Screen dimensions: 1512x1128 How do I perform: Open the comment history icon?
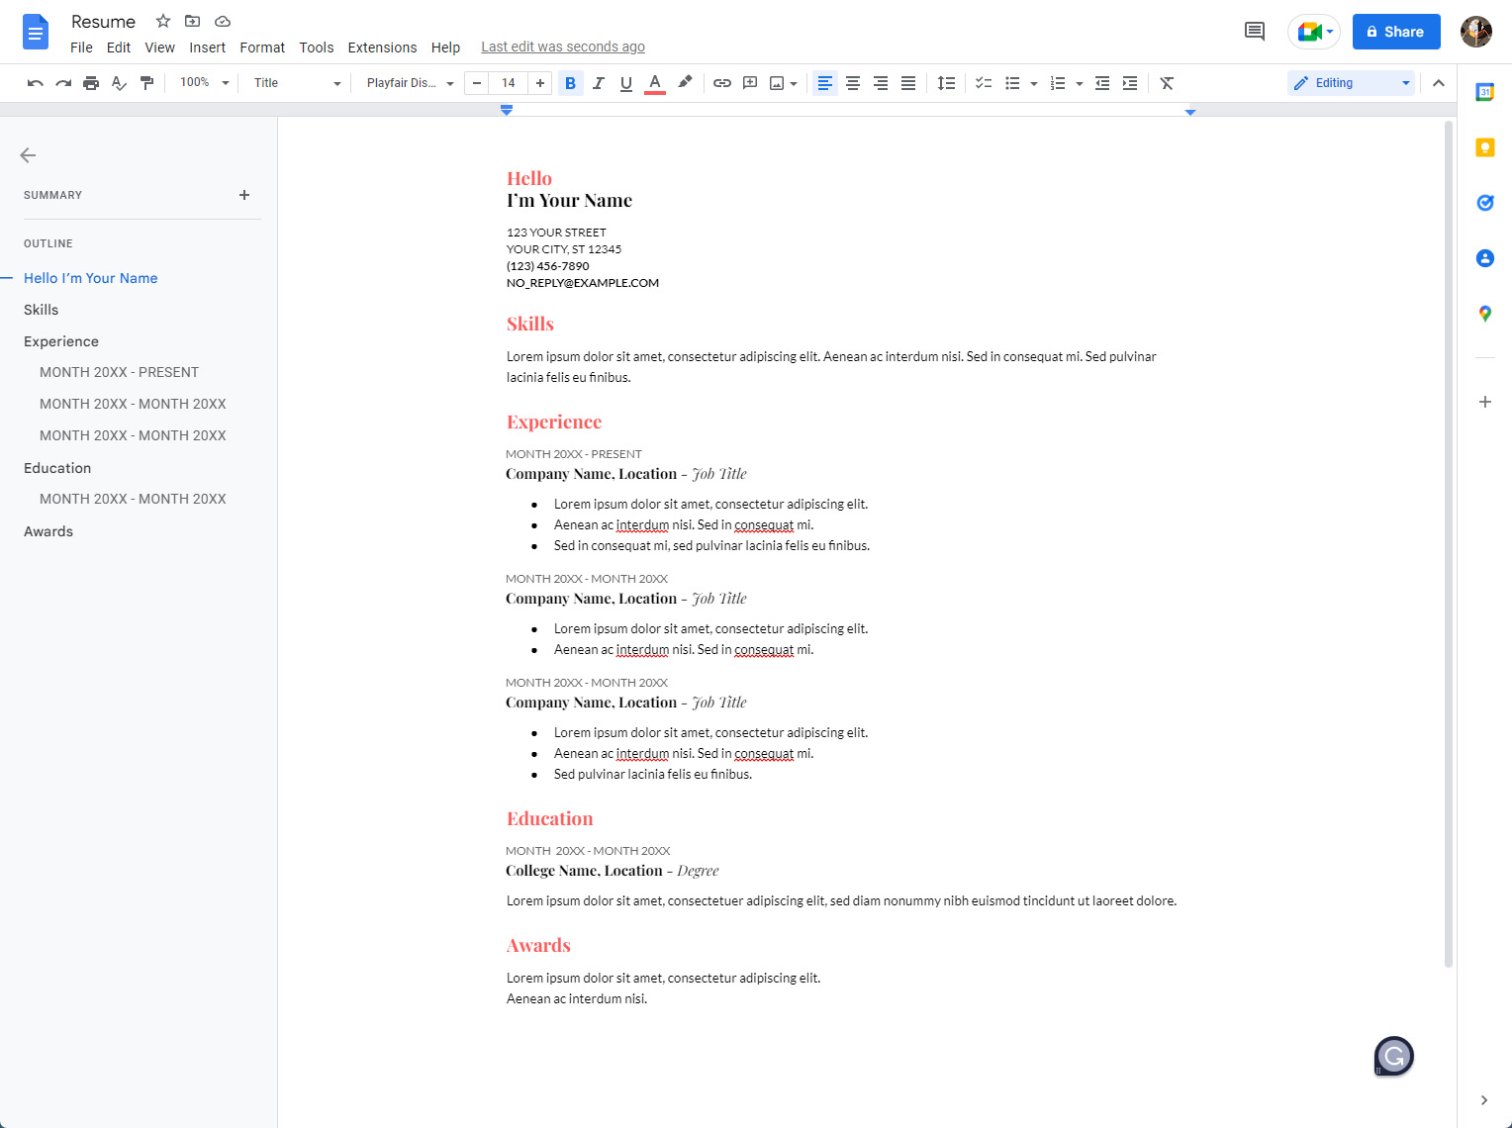click(x=1254, y=32)
